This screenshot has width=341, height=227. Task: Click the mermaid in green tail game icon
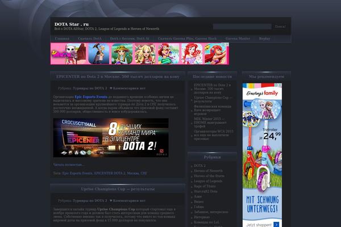pos(169,54)
